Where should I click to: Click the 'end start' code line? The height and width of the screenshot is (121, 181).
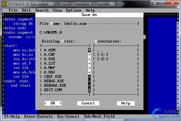(x=21, y=86)
